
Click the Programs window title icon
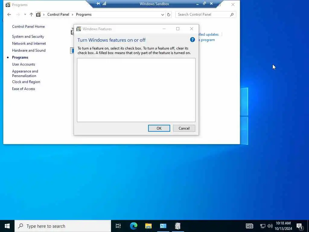(x=8, y=5)
